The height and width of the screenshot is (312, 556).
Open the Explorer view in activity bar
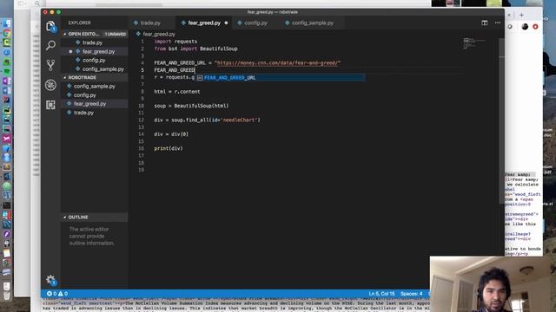point(50,26)
